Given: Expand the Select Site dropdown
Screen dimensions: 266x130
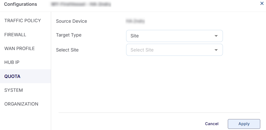Looking at the screenshot, I should pos(174,50).
